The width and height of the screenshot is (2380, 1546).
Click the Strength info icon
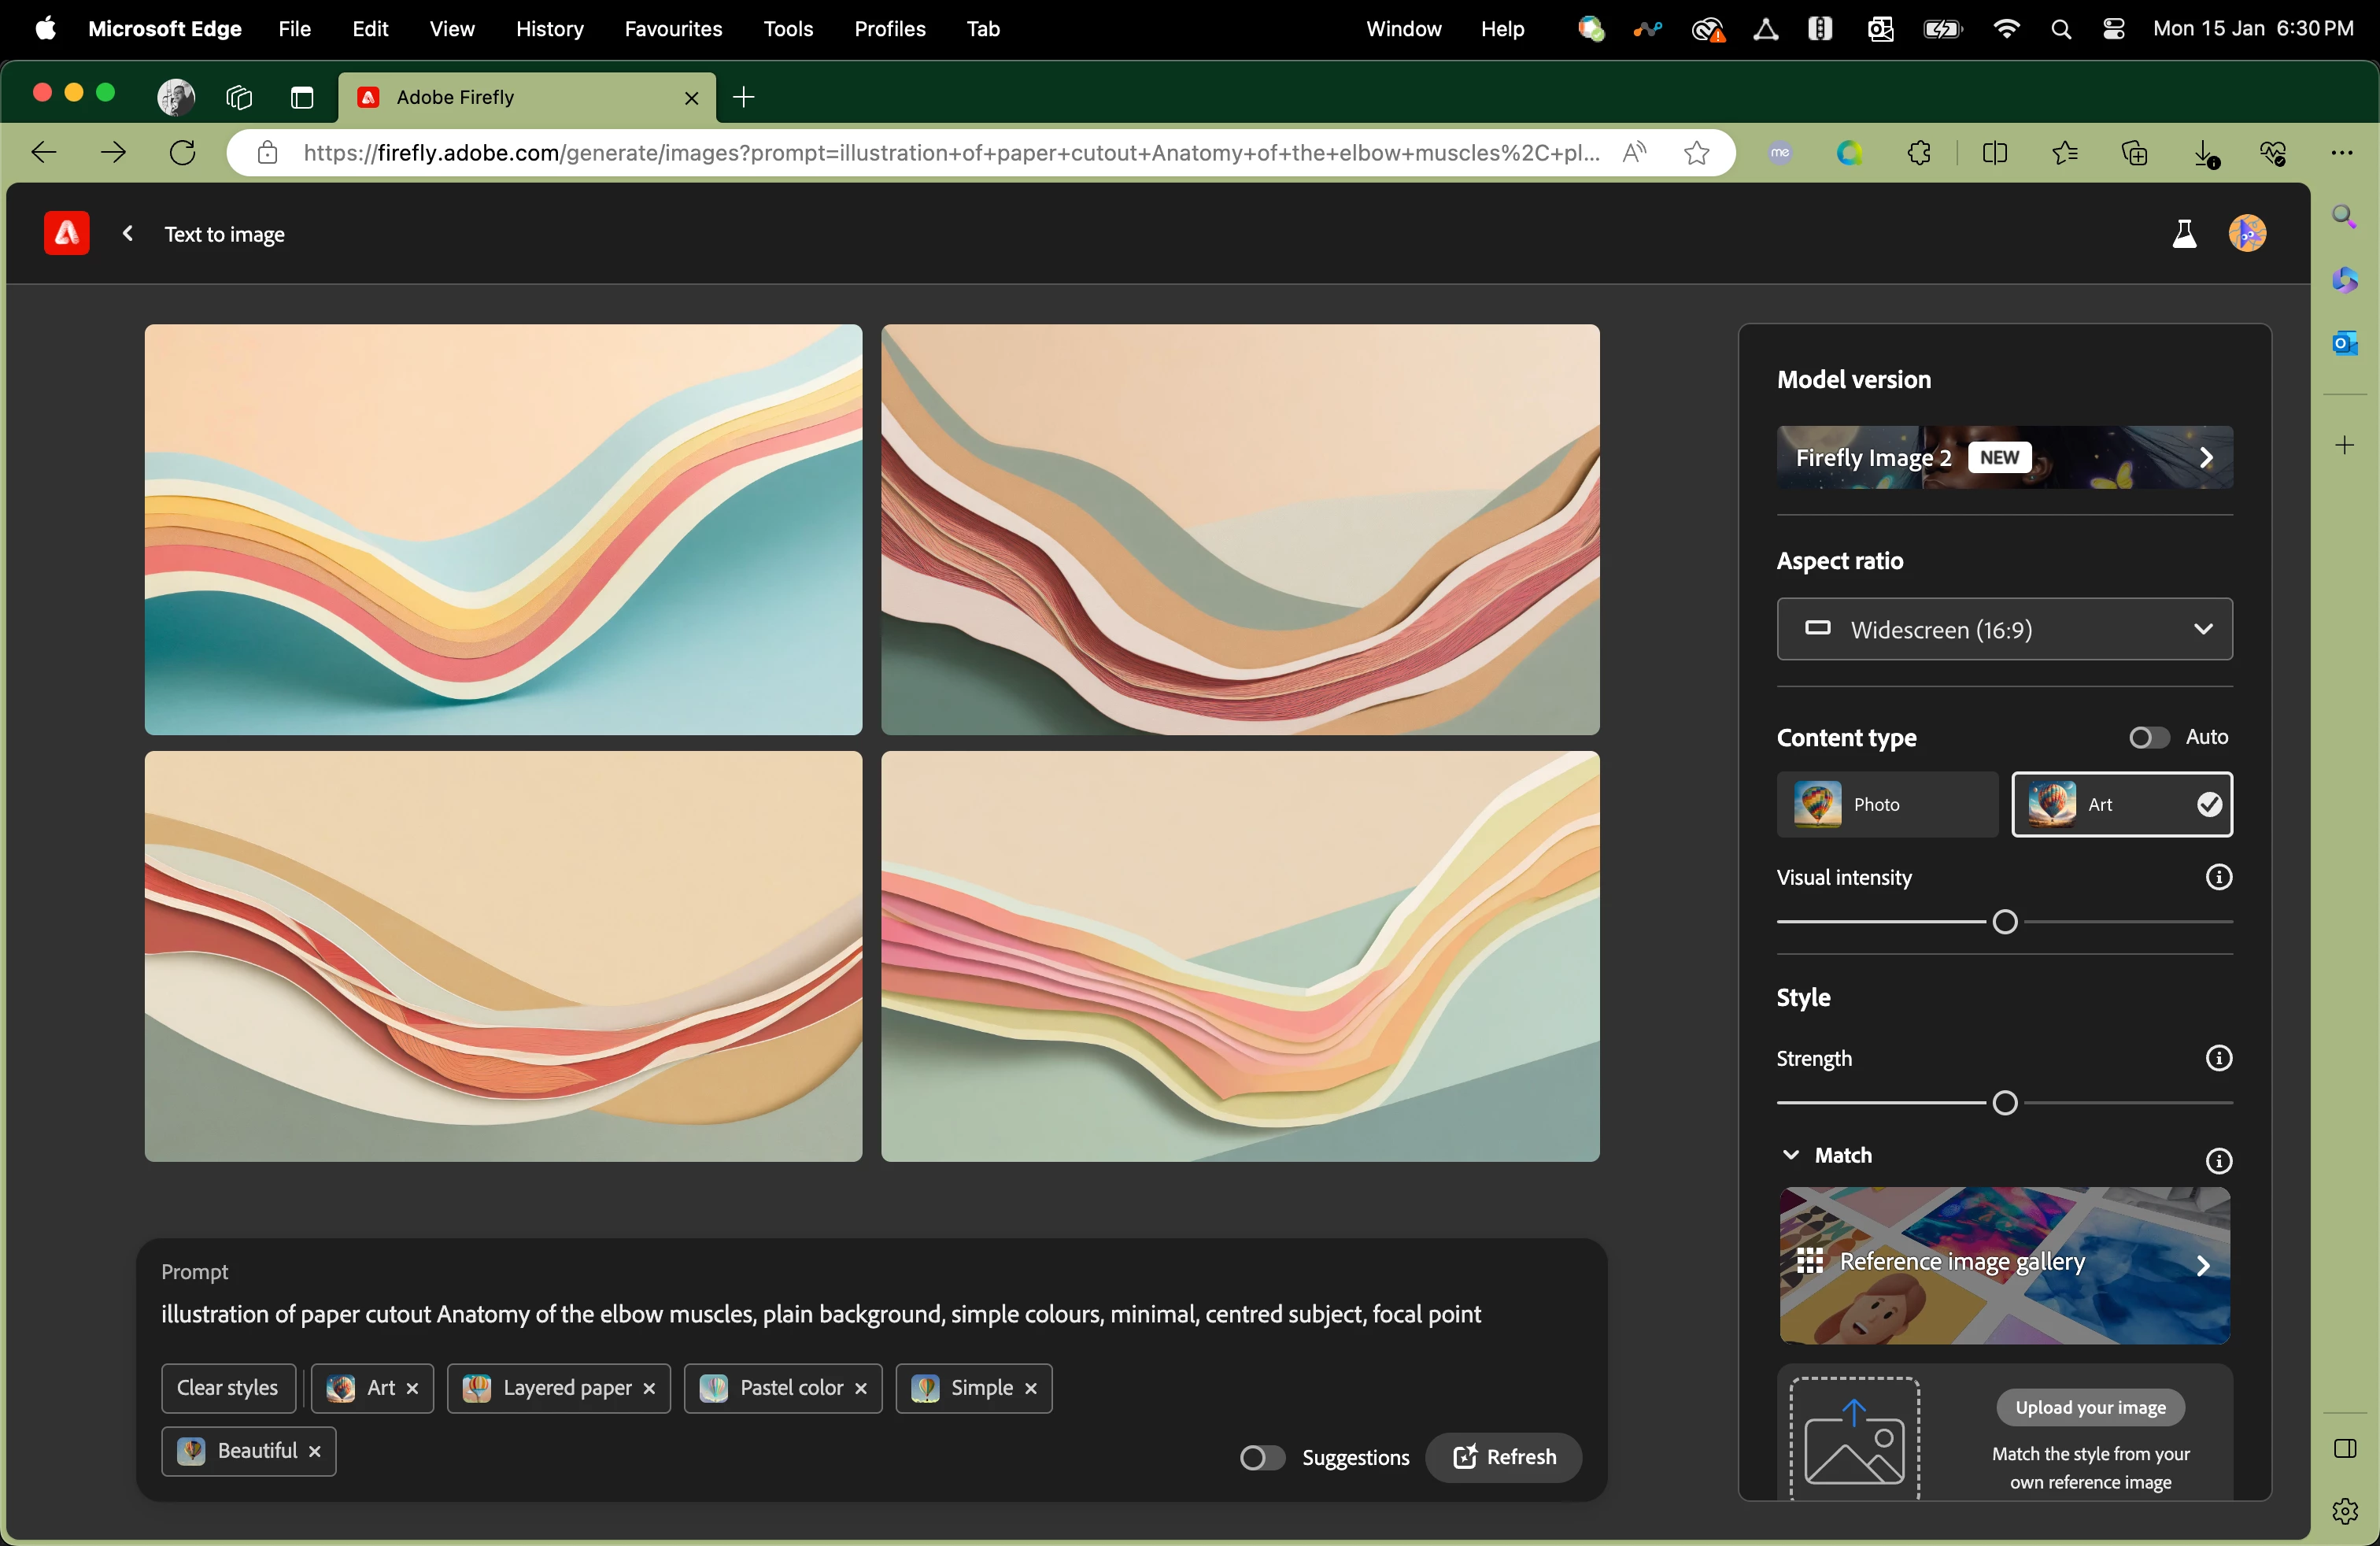tap(2218, 1058)
